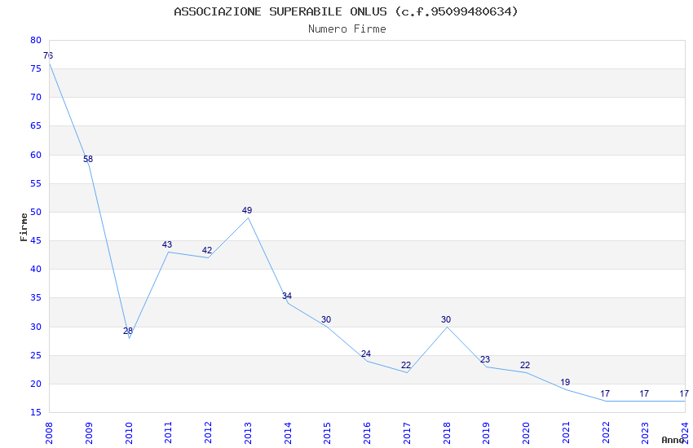Click the data point value 28 for 2010
693x448 pixels.
(x=128, y=331)
